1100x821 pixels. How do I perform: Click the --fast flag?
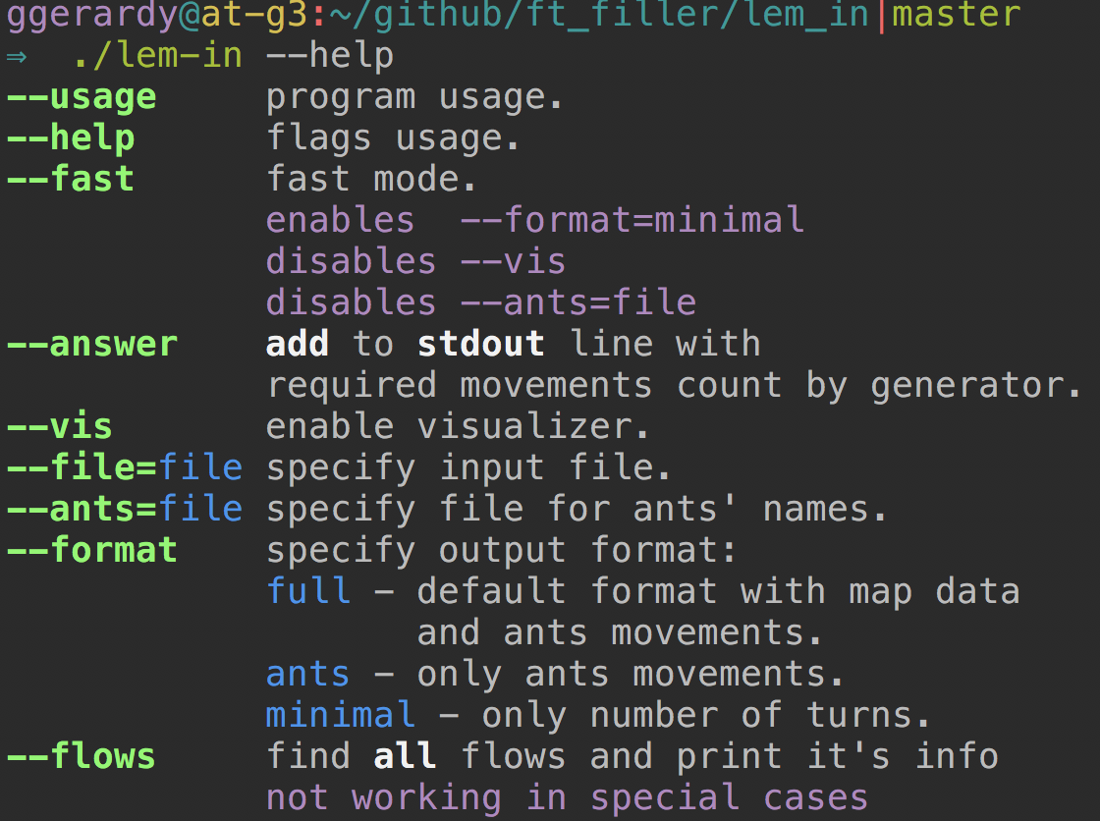(x=70, y=179)
